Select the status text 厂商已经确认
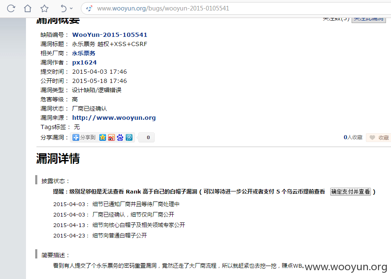This screenshot has width=391, height=279. pos(89,108)
